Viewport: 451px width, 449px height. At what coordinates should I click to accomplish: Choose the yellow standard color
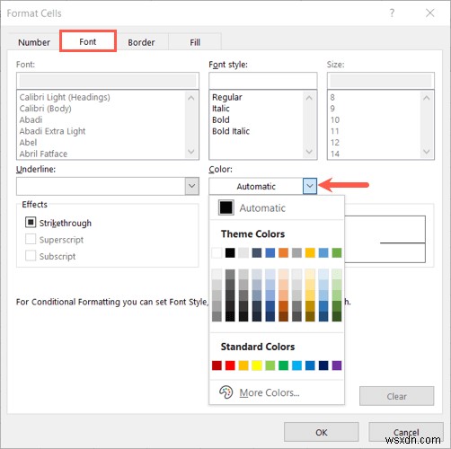[257, 365]
